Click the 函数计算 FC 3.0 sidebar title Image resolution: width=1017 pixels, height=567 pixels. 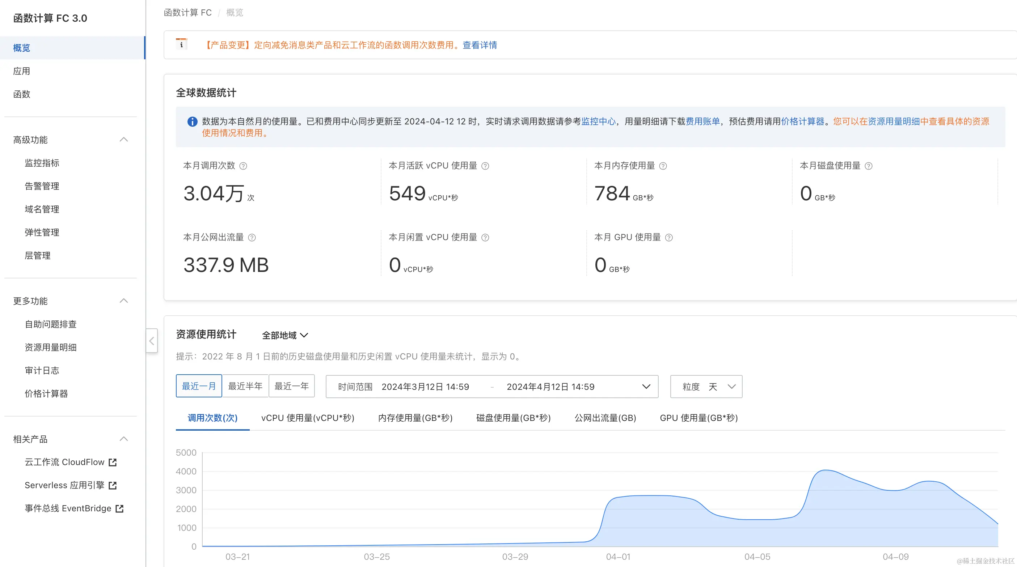pos(50,18)
